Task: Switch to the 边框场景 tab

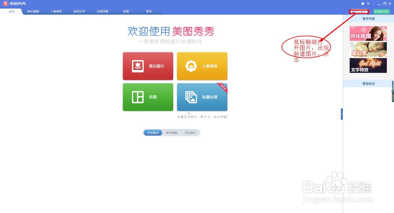Action: pyautogui.click(x=102, y=11)
